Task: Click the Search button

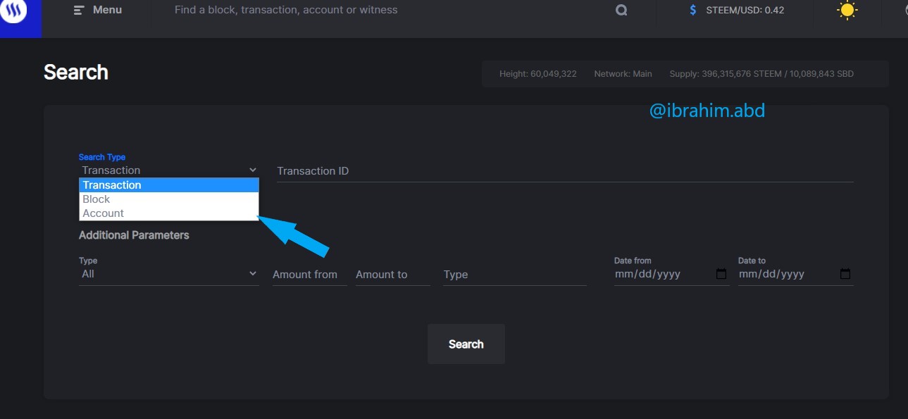Action: click(x=466, y=344)
